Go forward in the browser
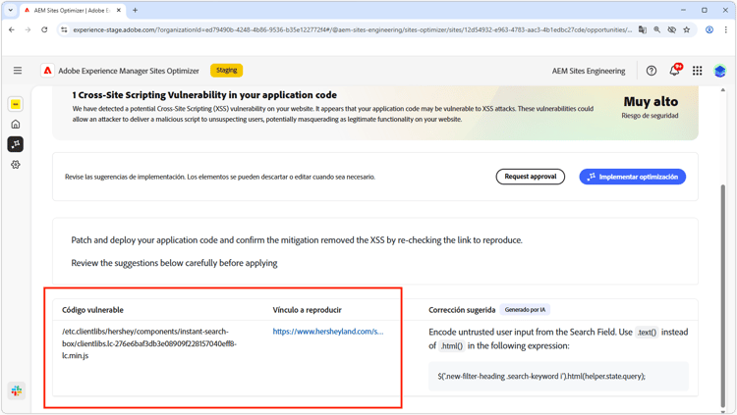737x415 pixels. click(x=28, y=29)
